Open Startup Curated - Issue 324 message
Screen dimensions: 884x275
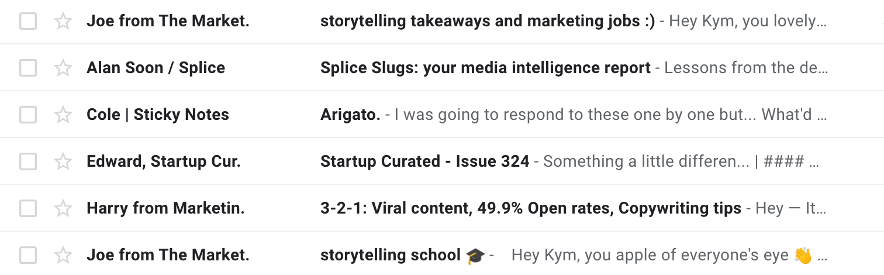tap(424, 161)
